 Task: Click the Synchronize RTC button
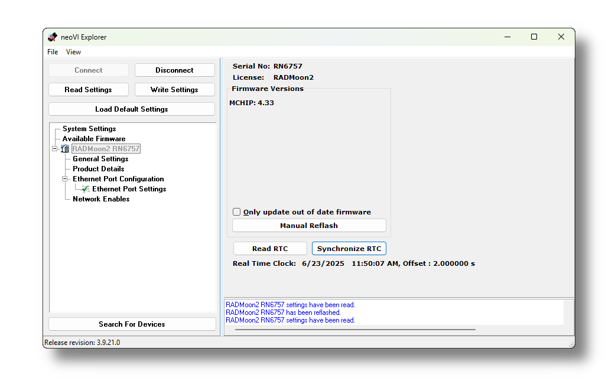349,249
